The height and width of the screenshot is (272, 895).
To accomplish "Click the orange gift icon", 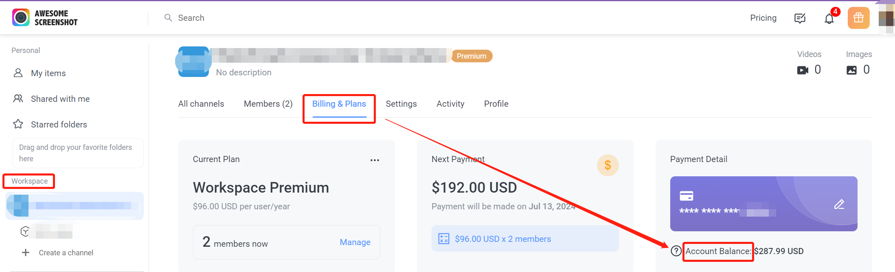I will pyautogui.click(x=858, y=18).
